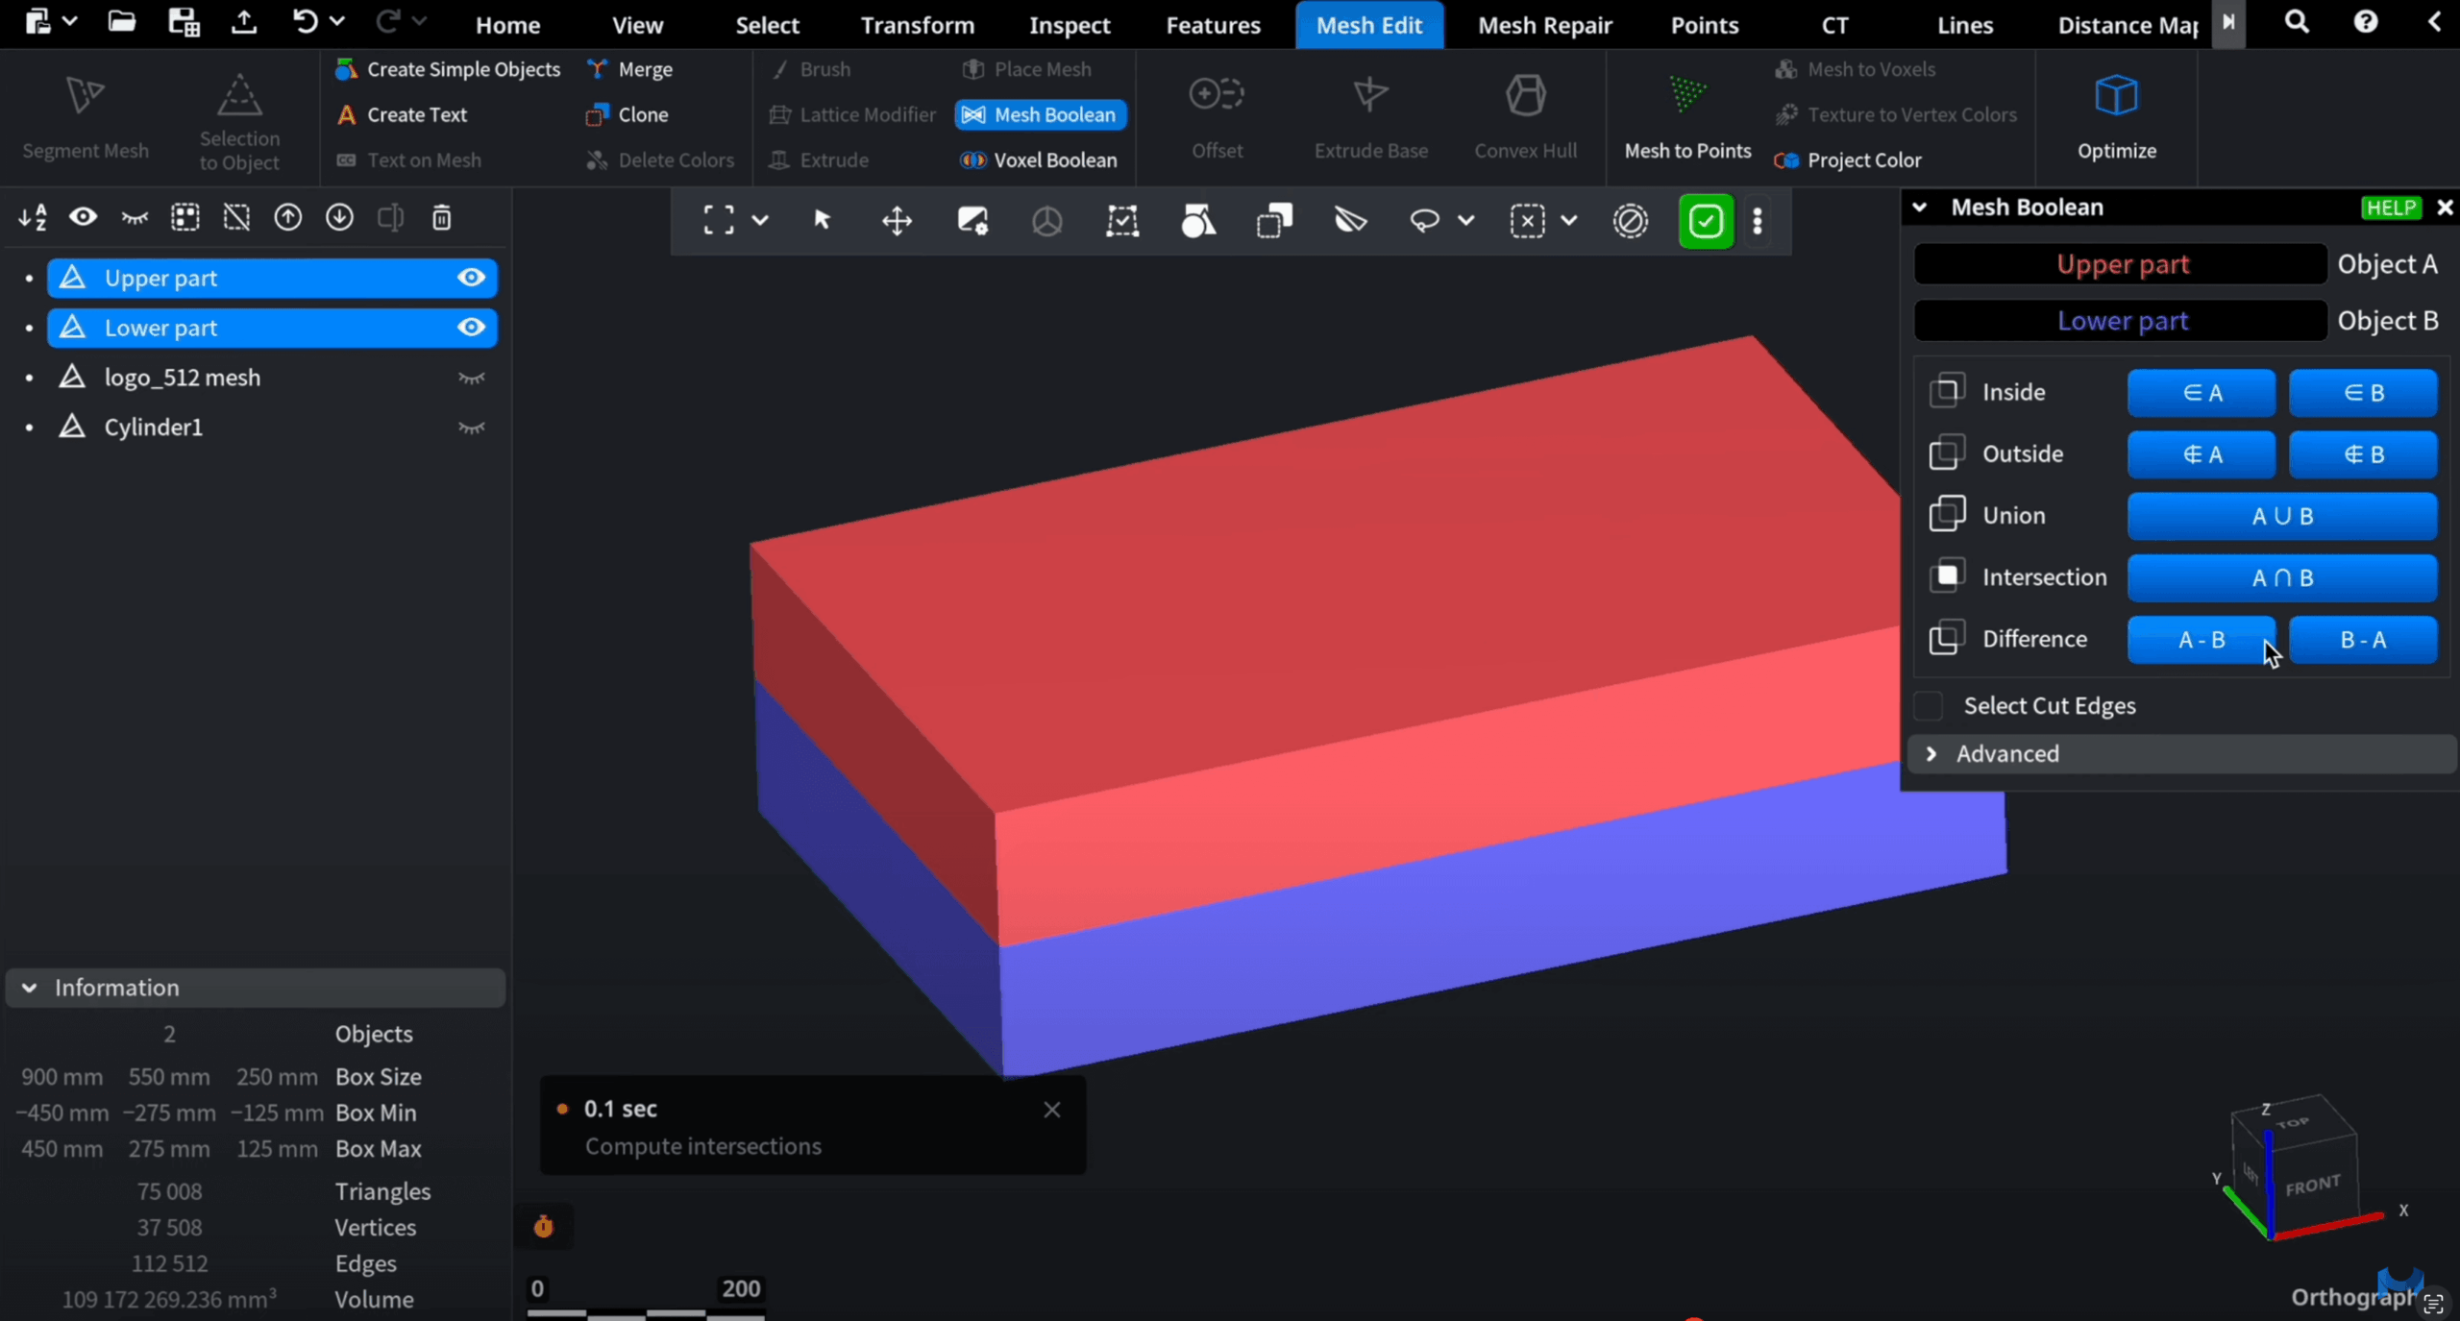Viewport: 2460px width, 1321px height.
Task: Show the Cylinder1 object
Action: click(x=471, y=428)
